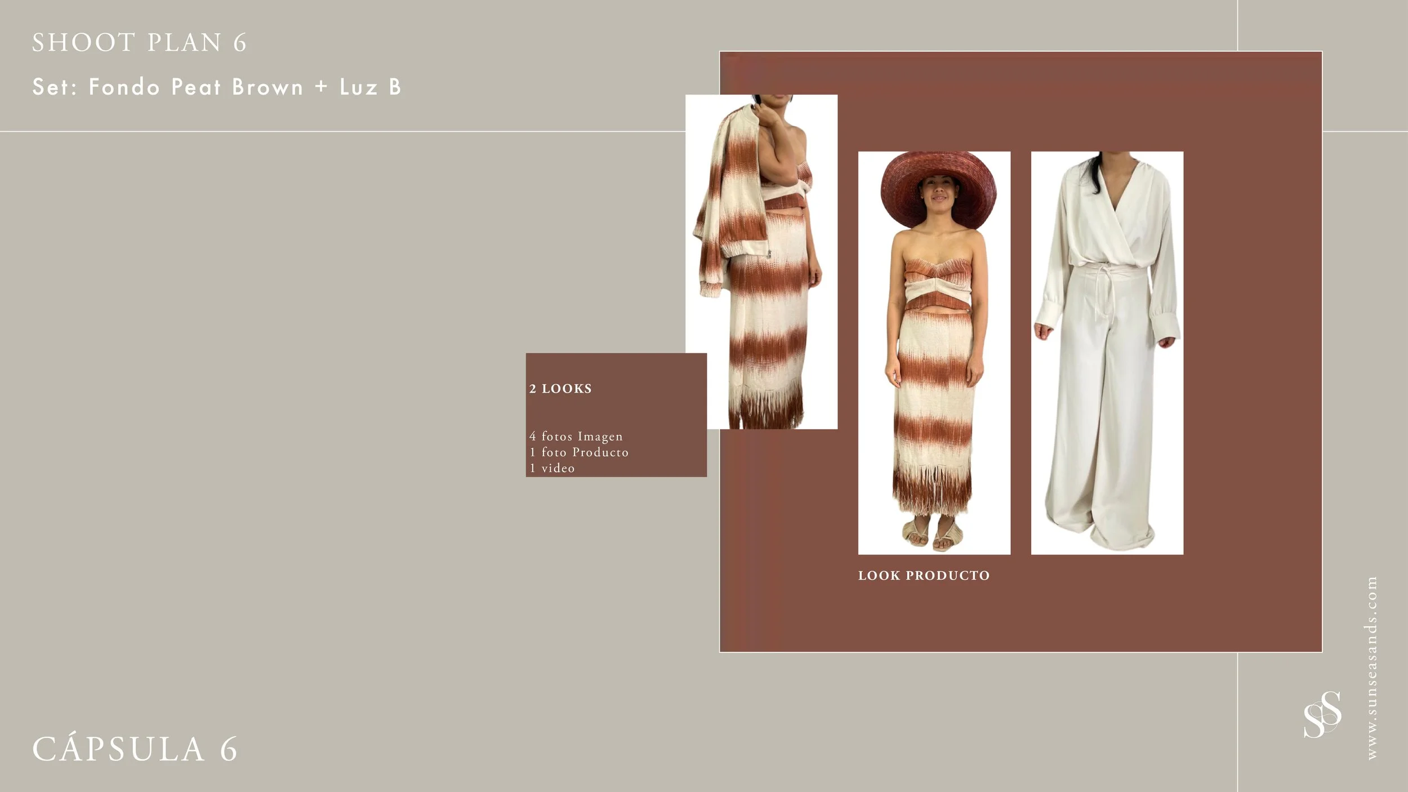Select the 4 fotos Imagen line

point(576,437)
